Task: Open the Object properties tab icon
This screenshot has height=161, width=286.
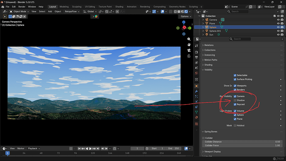Action: coord(196,86)
